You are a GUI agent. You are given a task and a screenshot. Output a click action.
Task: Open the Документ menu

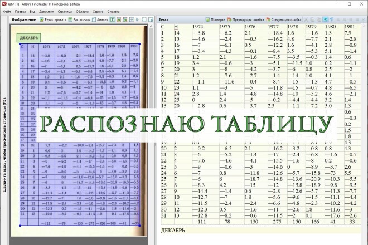pos(46,12)
